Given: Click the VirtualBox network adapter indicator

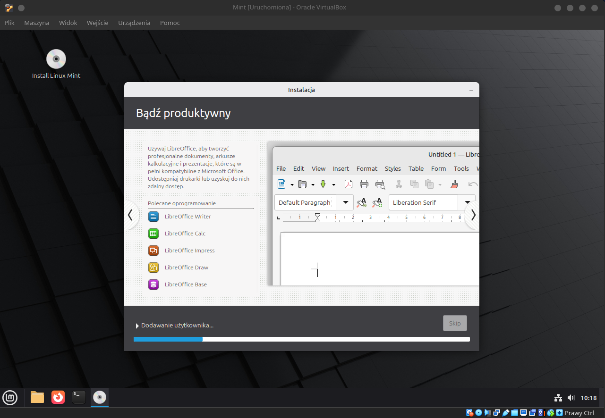Looking at the screenshot, I should (497, 413).
